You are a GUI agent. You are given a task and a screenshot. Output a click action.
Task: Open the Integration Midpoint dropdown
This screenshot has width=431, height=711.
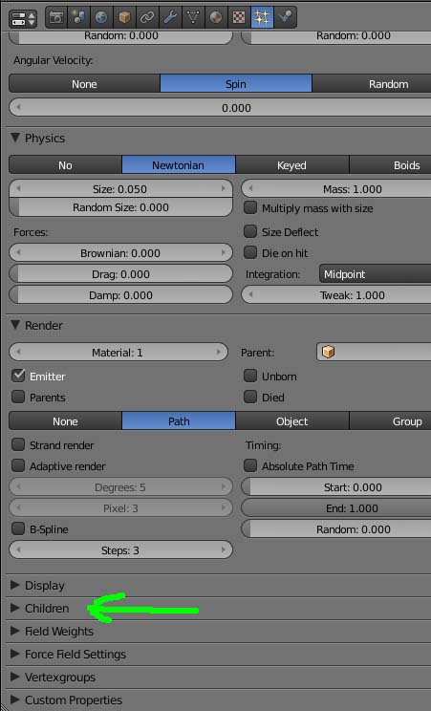376,274
